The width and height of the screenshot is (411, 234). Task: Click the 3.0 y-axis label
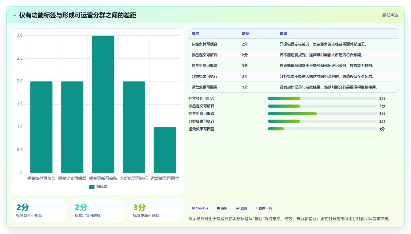(x=20, y=35)
